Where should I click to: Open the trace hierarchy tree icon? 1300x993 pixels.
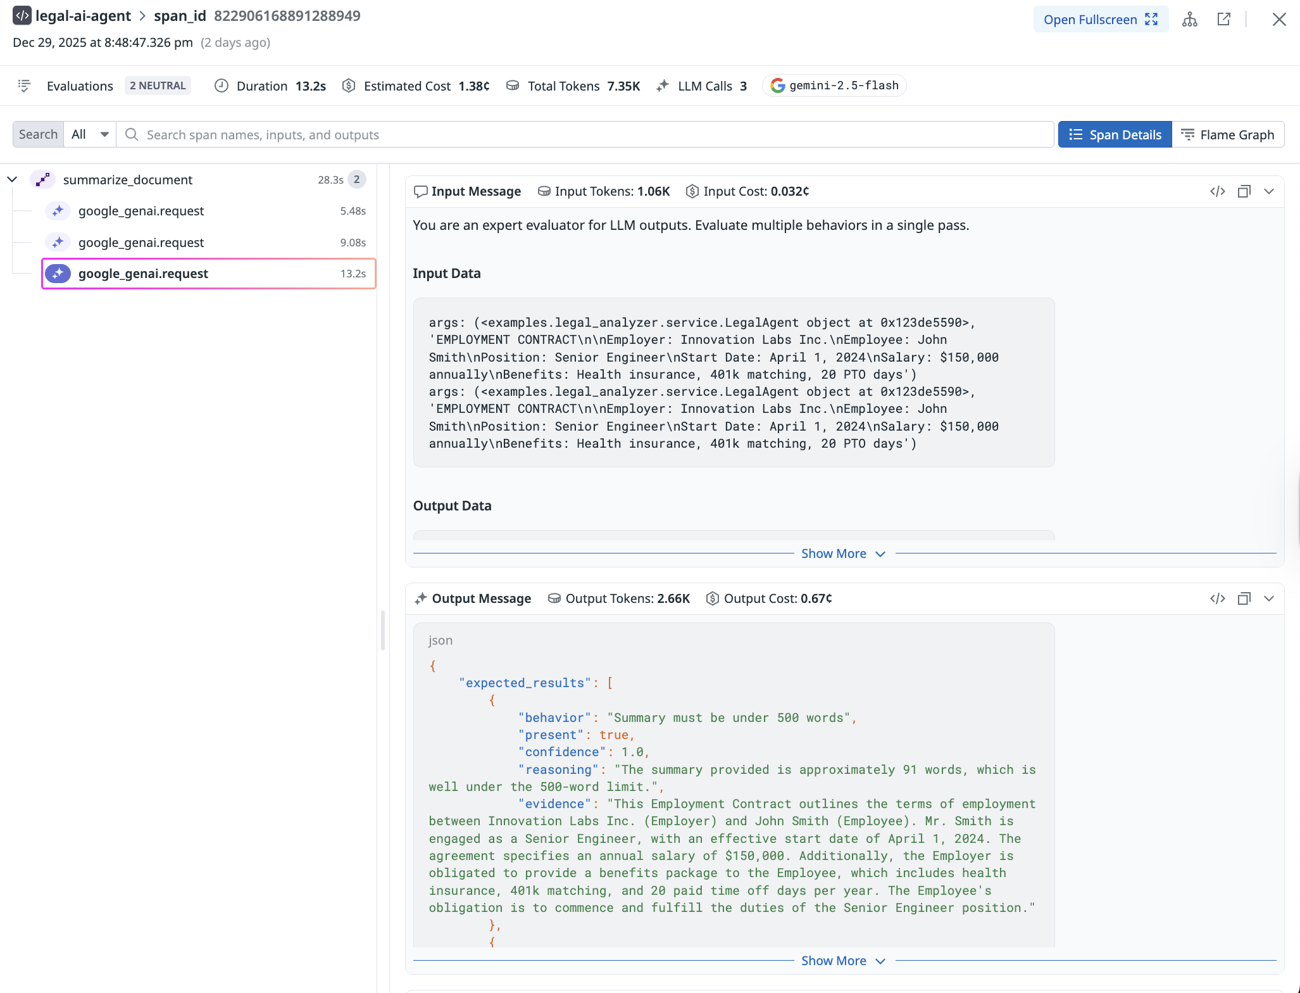coord(1190,20)
